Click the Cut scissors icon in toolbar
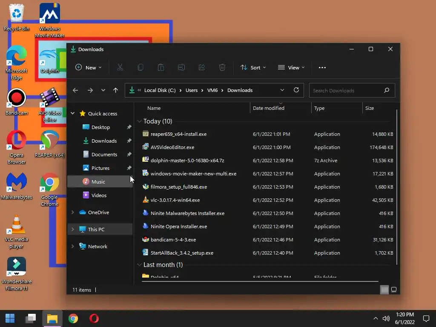This screenshot has height=327, width=436. [120, 68]
